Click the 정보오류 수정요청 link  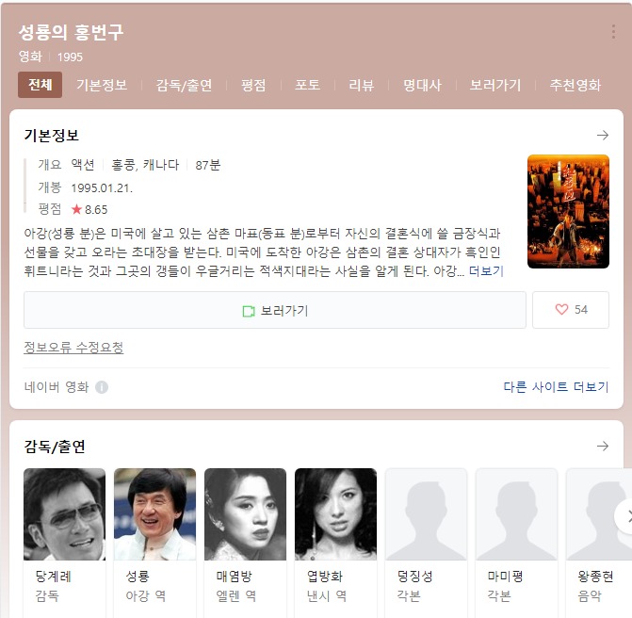(73, 347)
